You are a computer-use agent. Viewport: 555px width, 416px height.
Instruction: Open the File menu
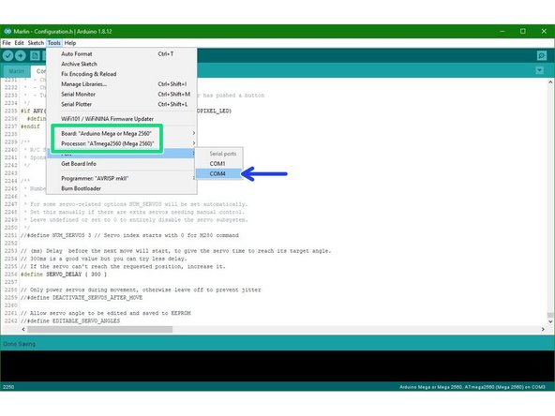[x=7, y=43]
